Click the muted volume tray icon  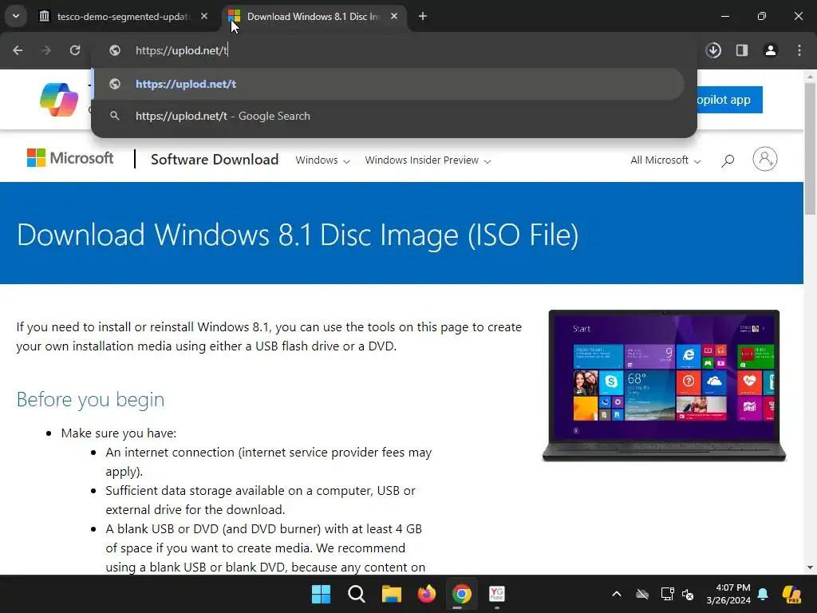(688, 594)
